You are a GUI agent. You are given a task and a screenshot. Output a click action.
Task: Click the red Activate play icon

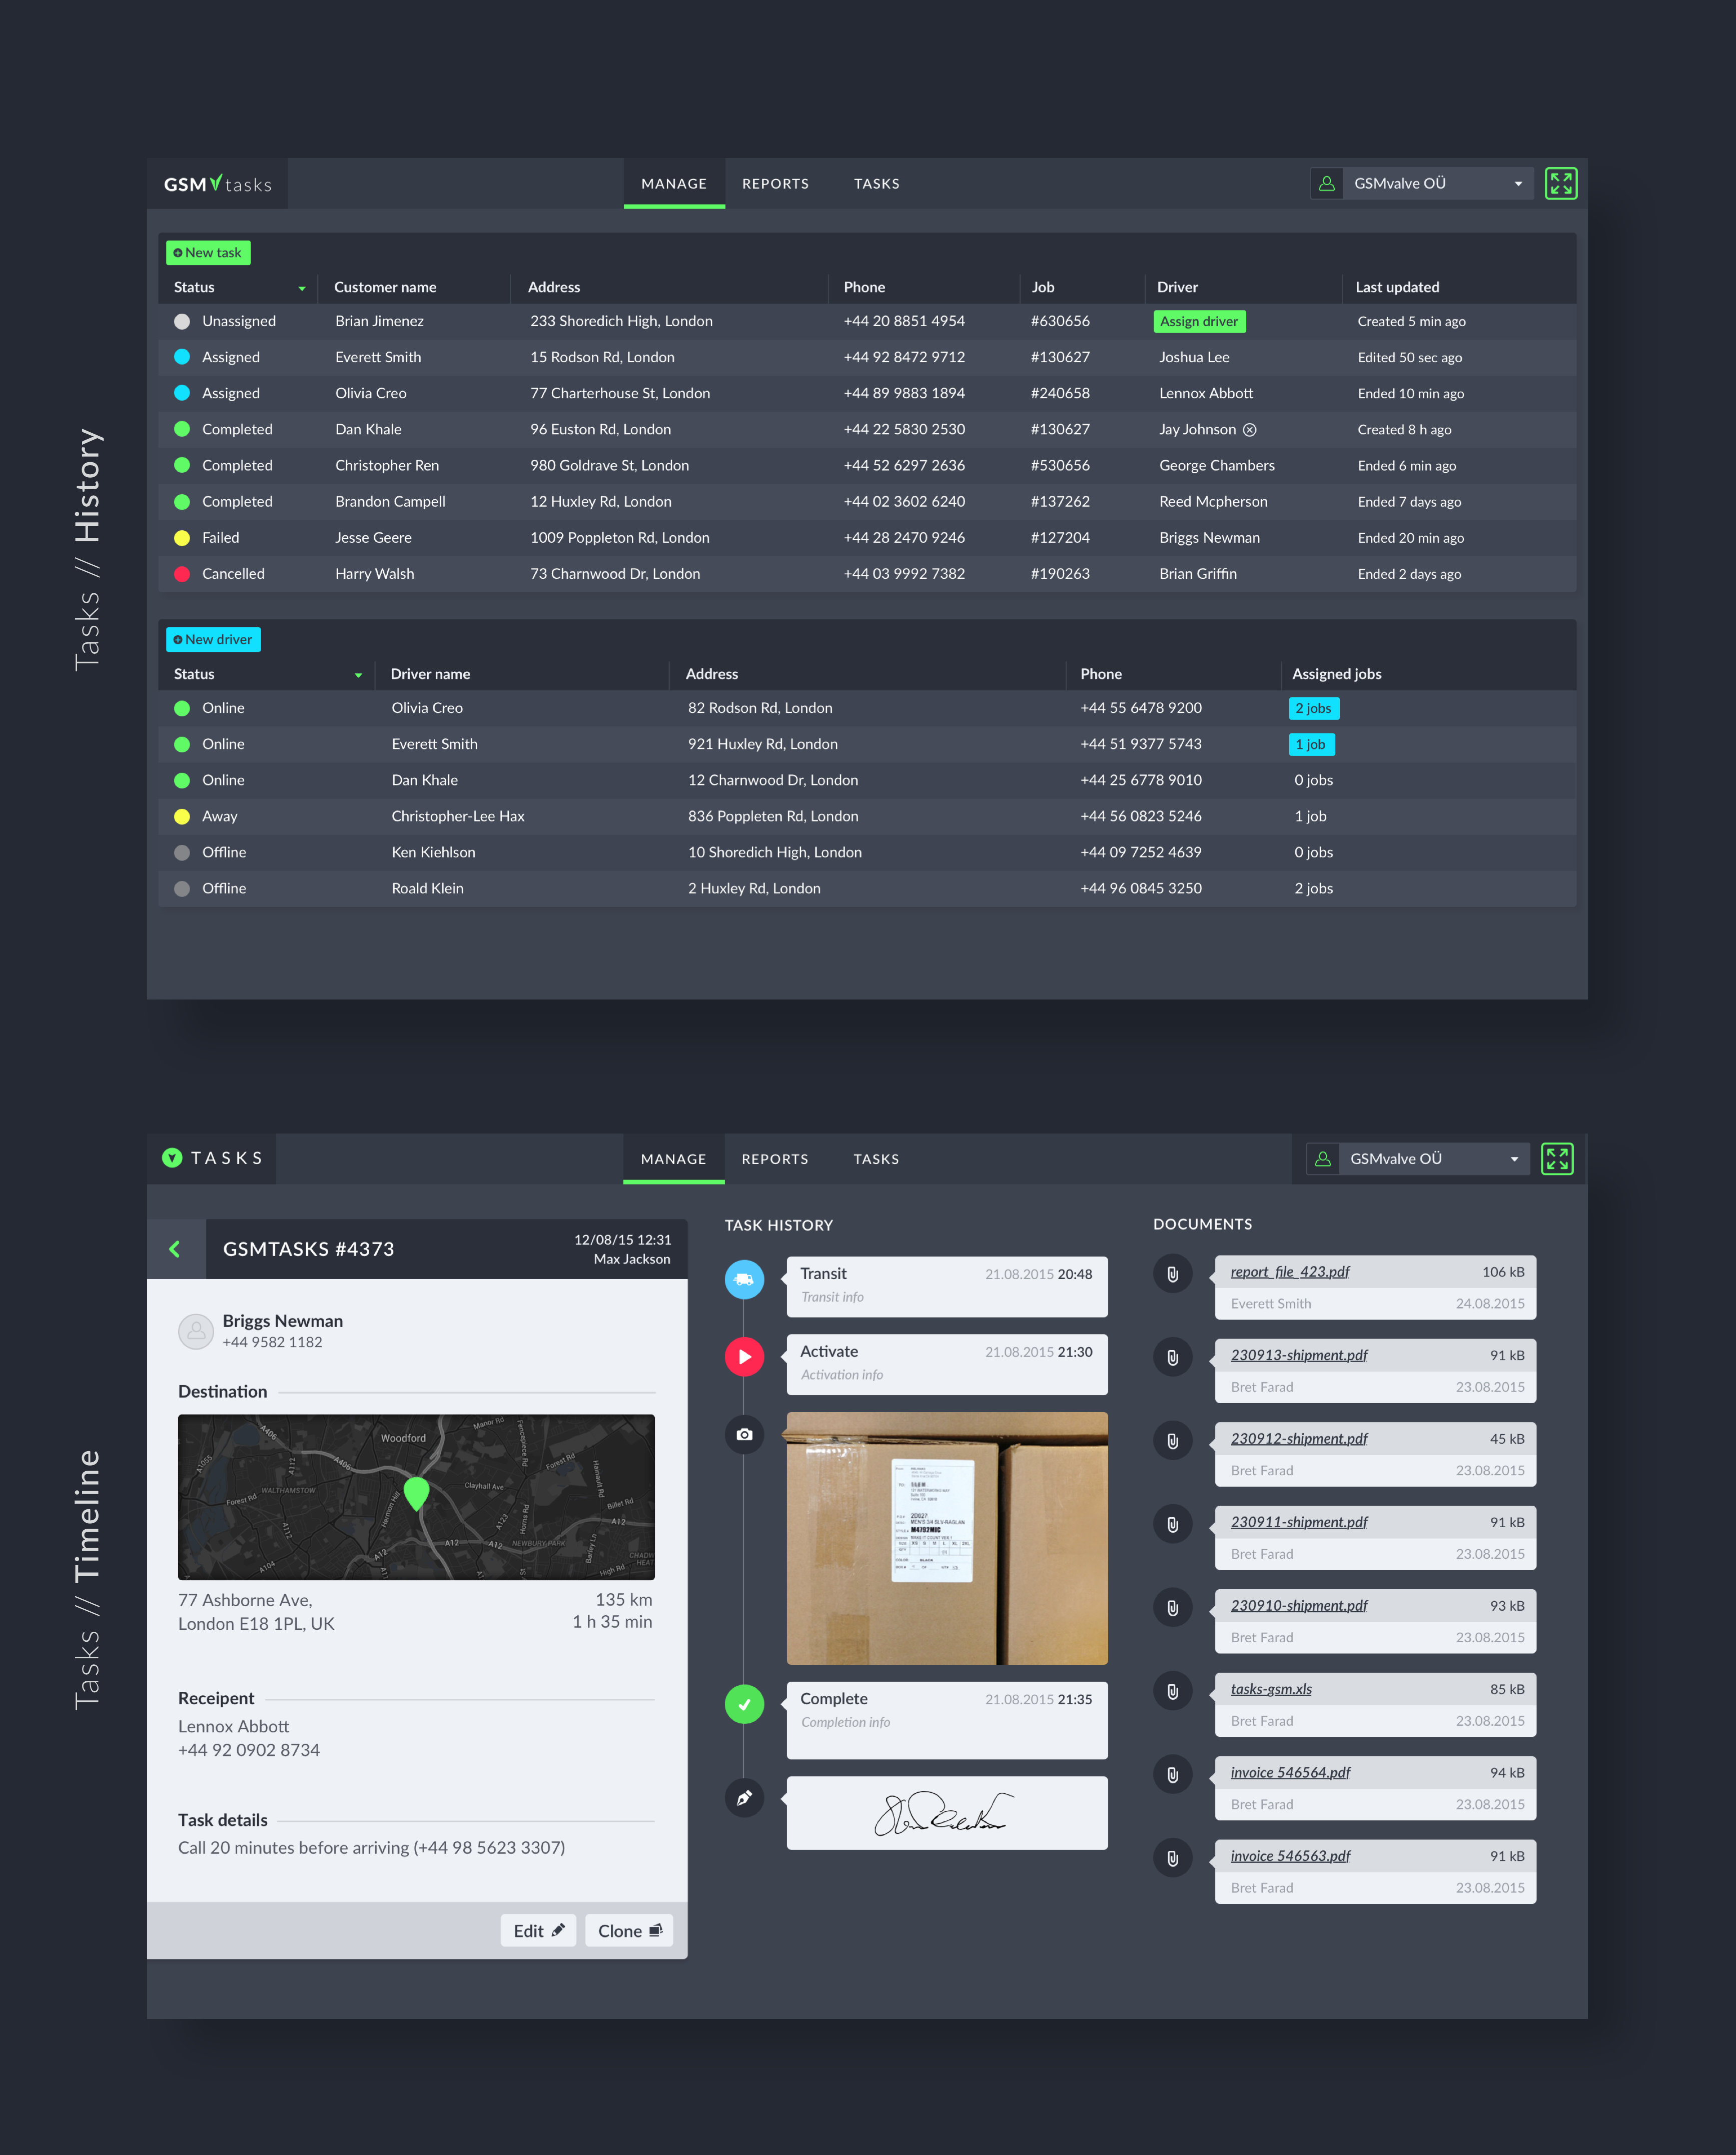[x=744, y=1357]
